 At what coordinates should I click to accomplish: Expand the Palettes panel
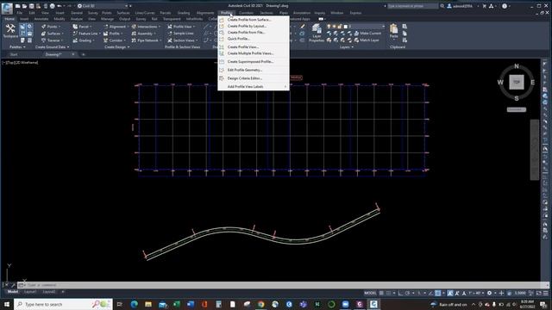[17, 47]
